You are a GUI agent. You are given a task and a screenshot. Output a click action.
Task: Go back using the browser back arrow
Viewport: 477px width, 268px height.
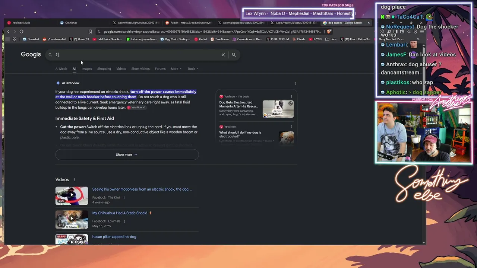coord(8,32)
